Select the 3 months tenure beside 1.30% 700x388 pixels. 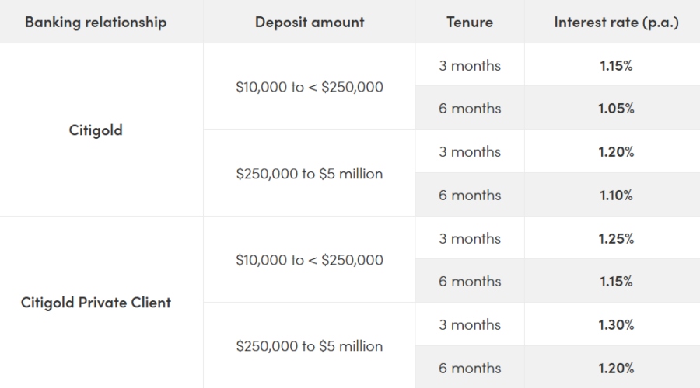point(470,324)
